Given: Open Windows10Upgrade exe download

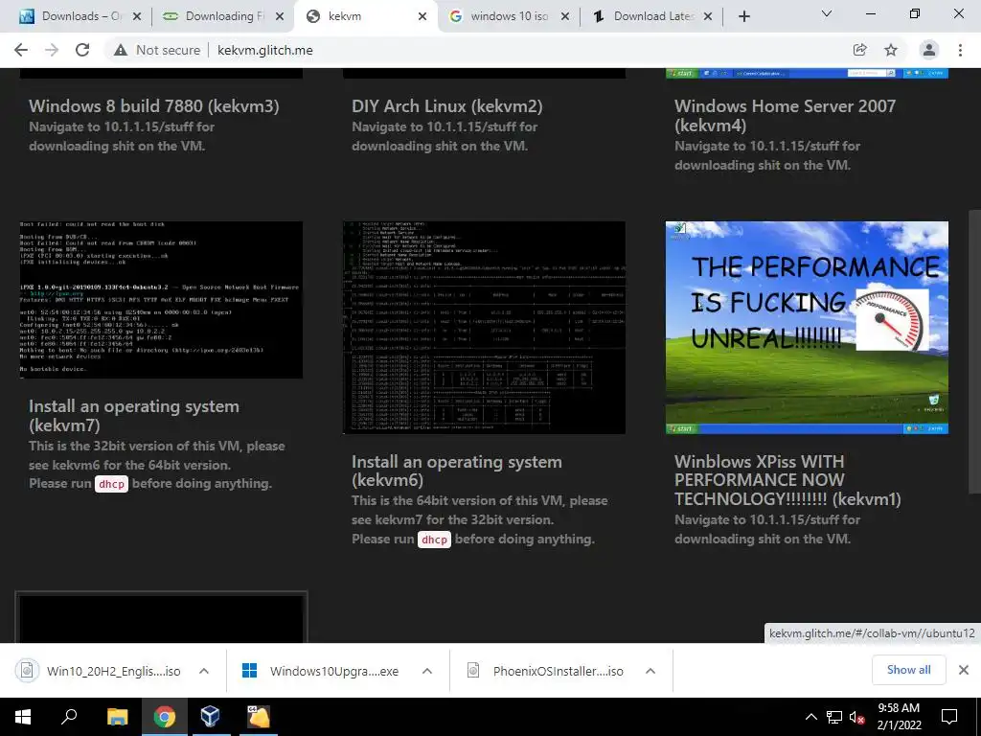Looking at the screenshot, I should [320, 671].
